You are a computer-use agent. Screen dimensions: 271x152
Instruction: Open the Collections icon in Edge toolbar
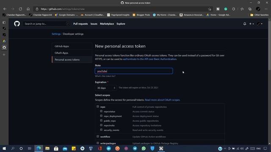coord(250,9)
